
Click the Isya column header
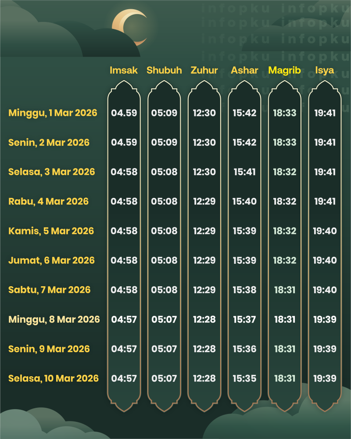325,70
